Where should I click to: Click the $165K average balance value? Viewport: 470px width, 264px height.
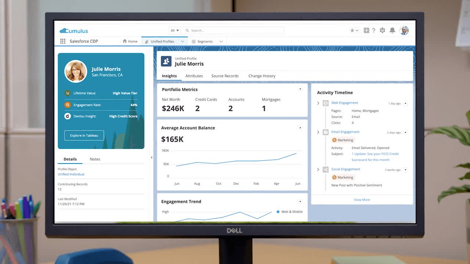click(x=172, y=139)
